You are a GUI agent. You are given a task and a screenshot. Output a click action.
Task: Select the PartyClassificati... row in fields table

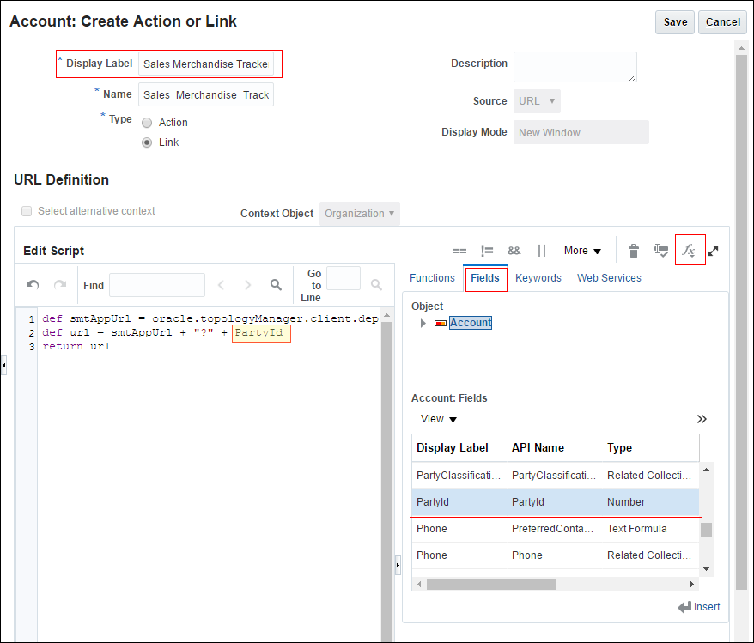tap(556, 476)
